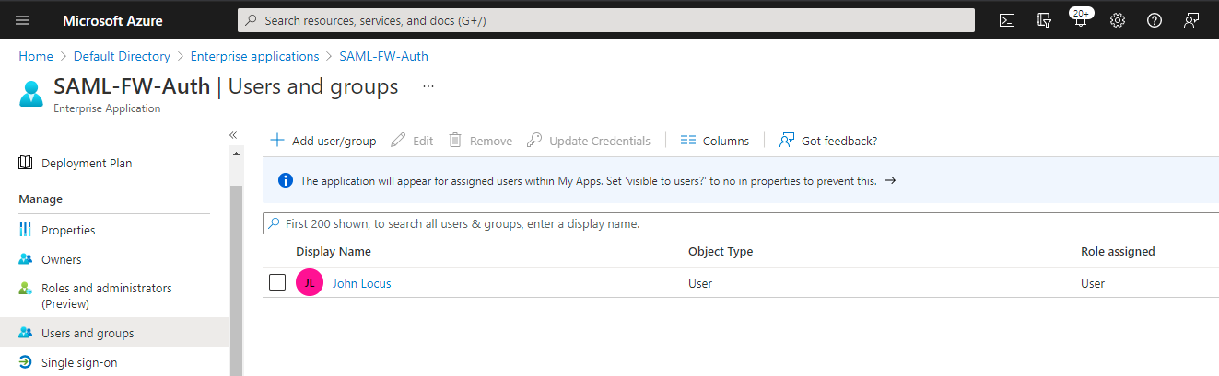This screenshot has height=376, width=1219.
Task: Check the John Locus row checkbox
Action: (277, 283)
